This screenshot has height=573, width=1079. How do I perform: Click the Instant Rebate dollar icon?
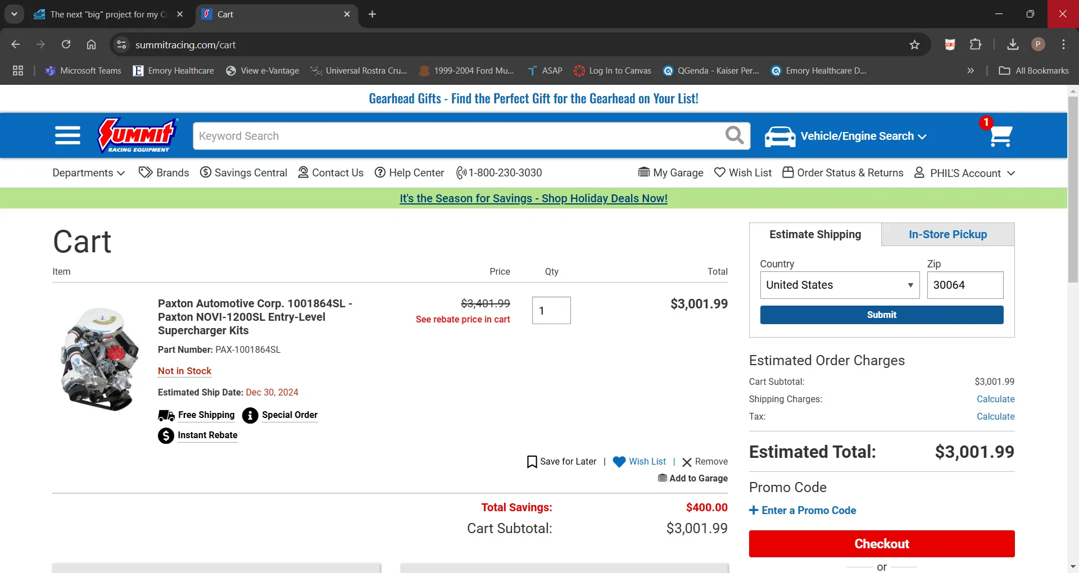(166, 435)
